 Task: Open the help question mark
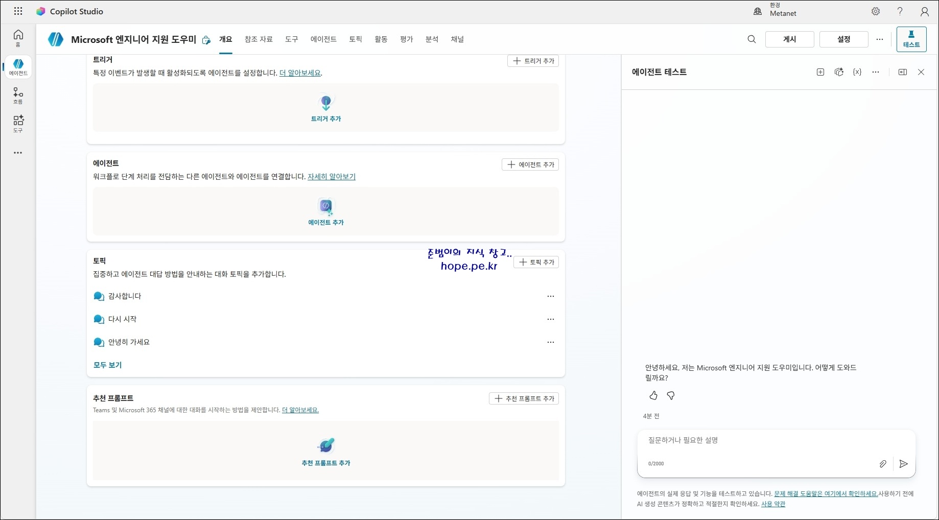[900, 11]
